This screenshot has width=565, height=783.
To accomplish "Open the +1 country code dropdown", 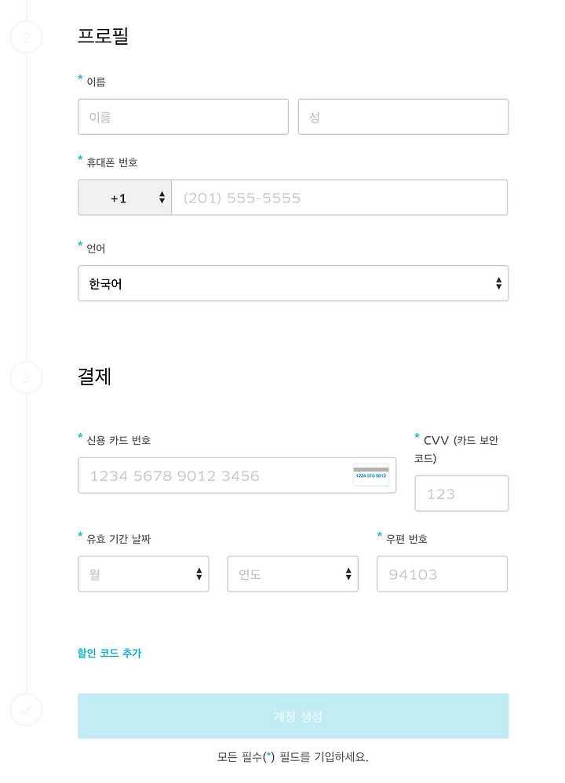I will pyautogui.click(x=125, y=197).
